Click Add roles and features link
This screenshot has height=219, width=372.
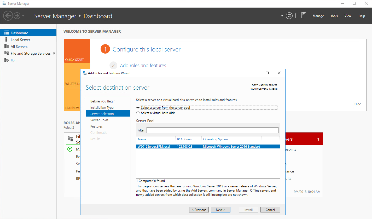(x=143, y=65)
